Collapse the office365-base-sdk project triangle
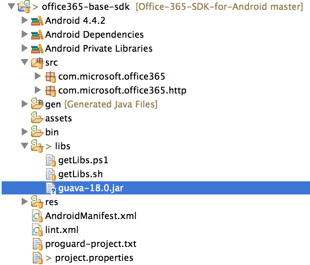Screen dimensions: 310x265 [x=11, y=6]
